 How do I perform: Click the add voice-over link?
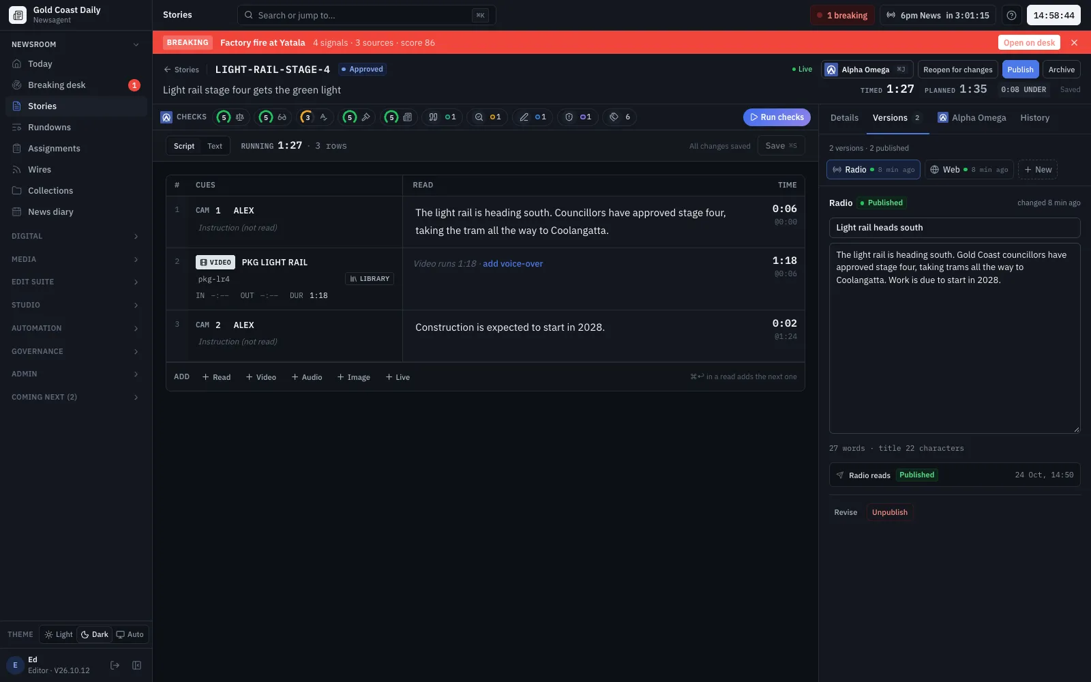(513, 264)
